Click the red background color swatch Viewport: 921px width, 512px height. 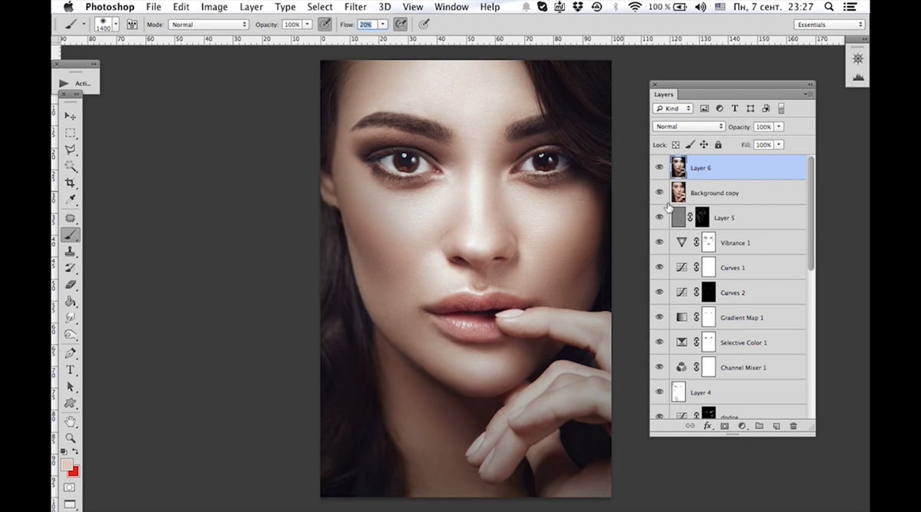coord(74,471)
